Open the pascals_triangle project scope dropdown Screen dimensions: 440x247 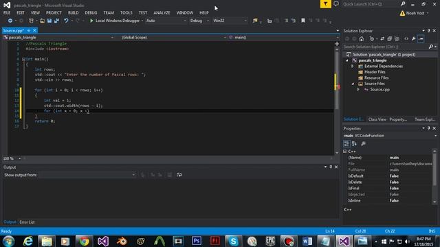(58, 37)
